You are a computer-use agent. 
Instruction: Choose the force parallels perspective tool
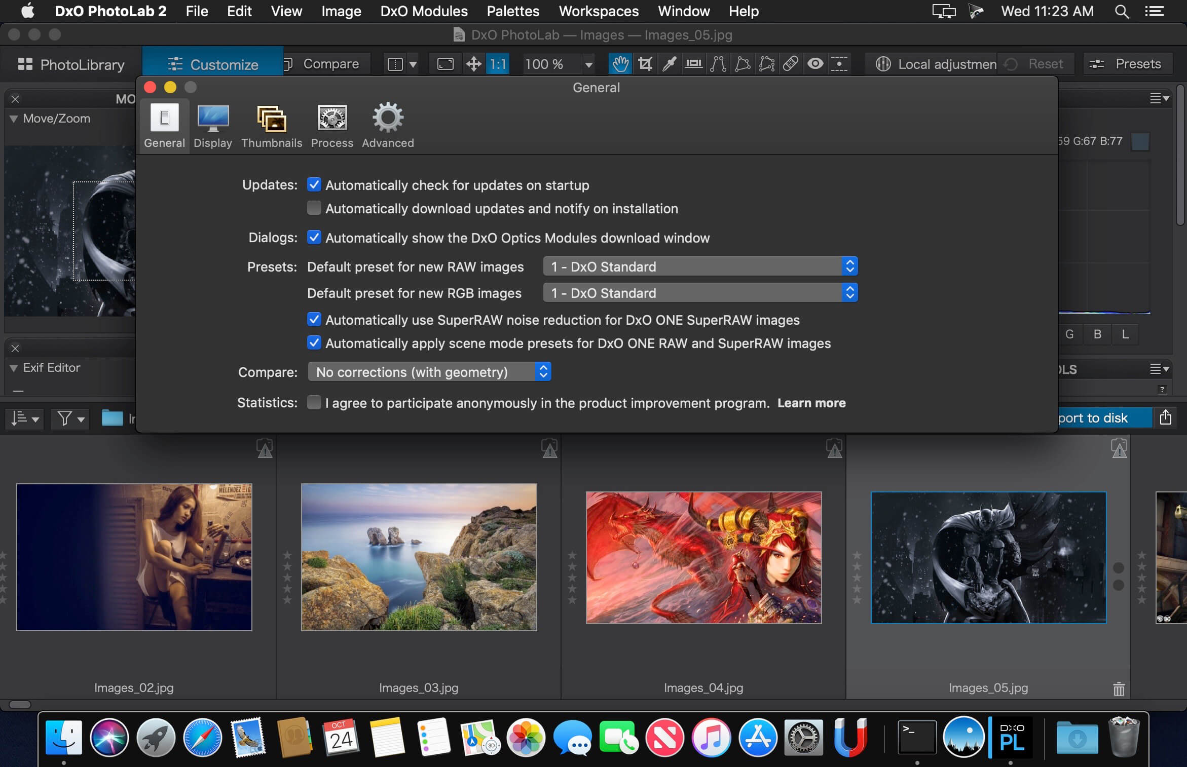click(x=718, y=64)
